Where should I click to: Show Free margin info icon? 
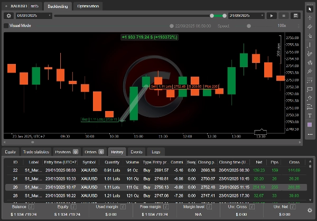[x=166, y=207]
